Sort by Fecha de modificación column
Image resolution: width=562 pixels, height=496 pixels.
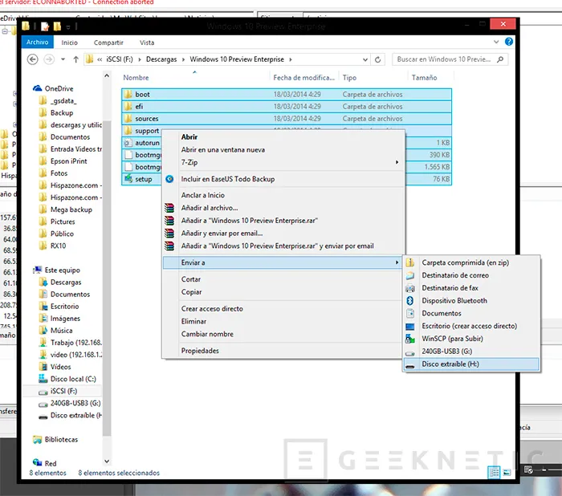click(304, 77)
